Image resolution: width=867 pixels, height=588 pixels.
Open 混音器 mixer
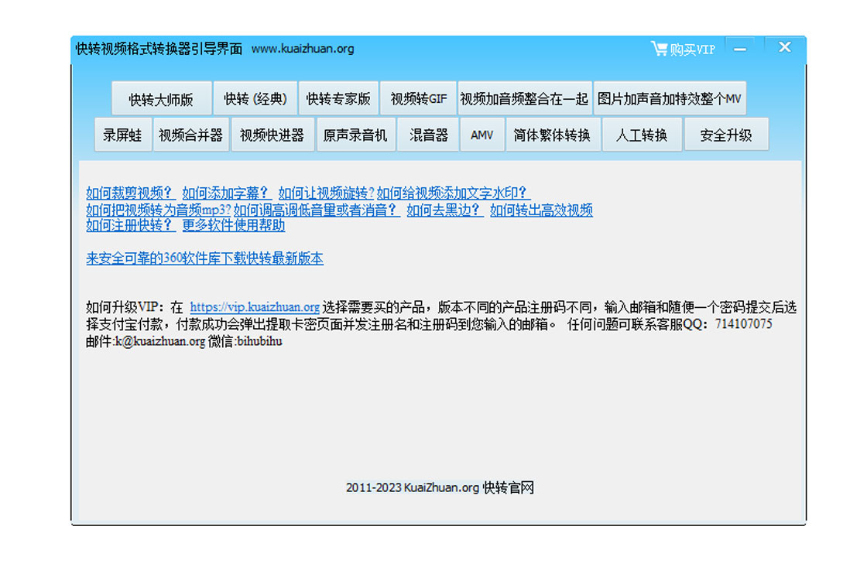(429, 135)
